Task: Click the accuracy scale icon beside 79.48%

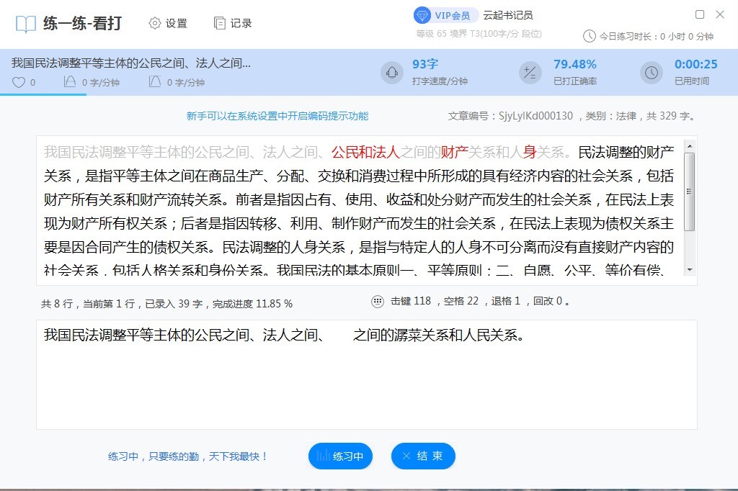Action: 528,72
